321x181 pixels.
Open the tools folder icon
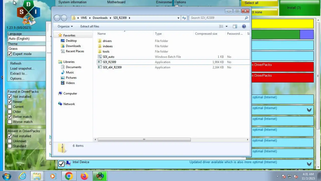tap(100, 52)
